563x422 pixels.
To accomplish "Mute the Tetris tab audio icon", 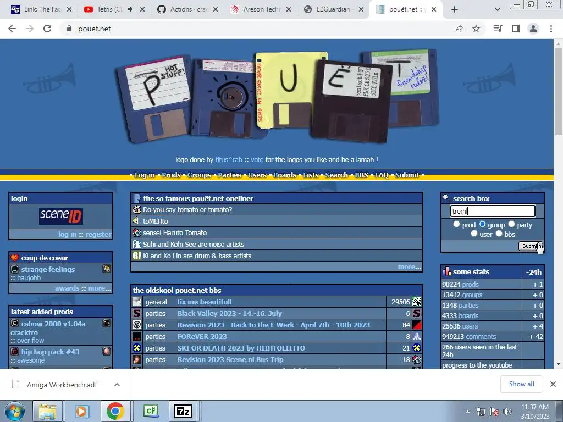I will (130, 9).
